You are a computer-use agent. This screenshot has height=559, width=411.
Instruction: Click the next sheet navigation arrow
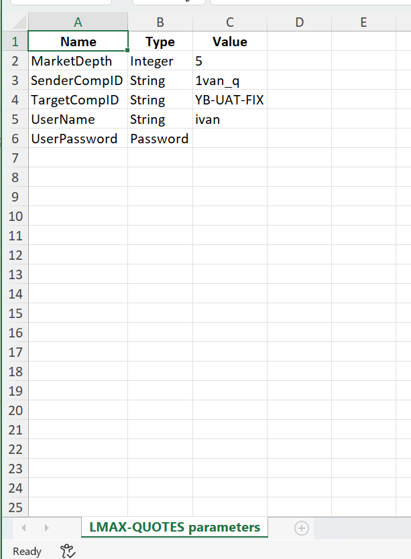click(46, 528)
